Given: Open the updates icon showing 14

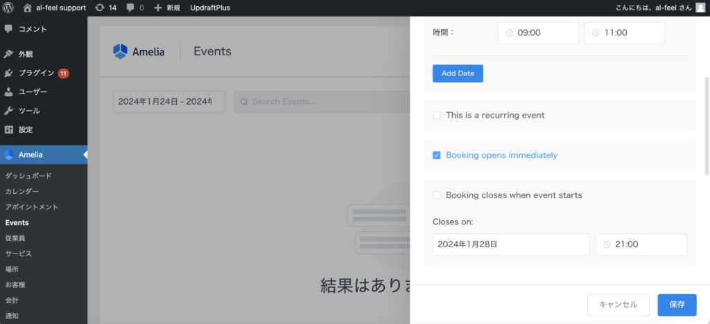Looking at the screenshot, I should [100, 8].
